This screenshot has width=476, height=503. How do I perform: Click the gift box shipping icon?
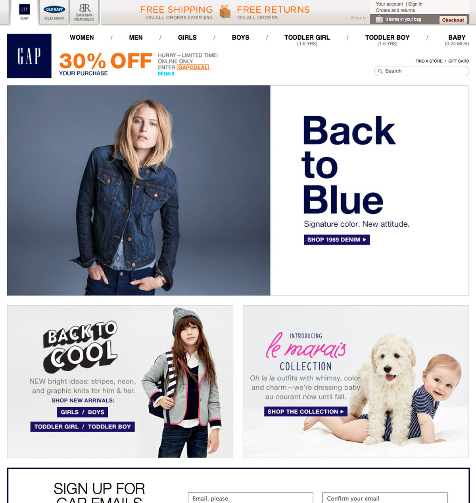(x=225, y=12)
